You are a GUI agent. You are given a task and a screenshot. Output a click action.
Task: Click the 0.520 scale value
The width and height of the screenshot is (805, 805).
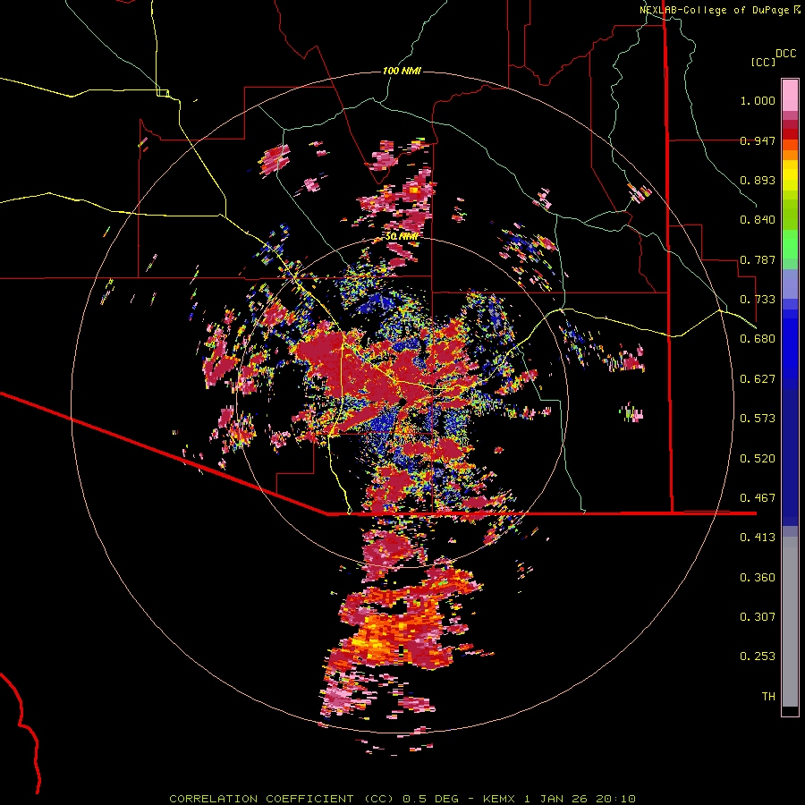(758, 459)
